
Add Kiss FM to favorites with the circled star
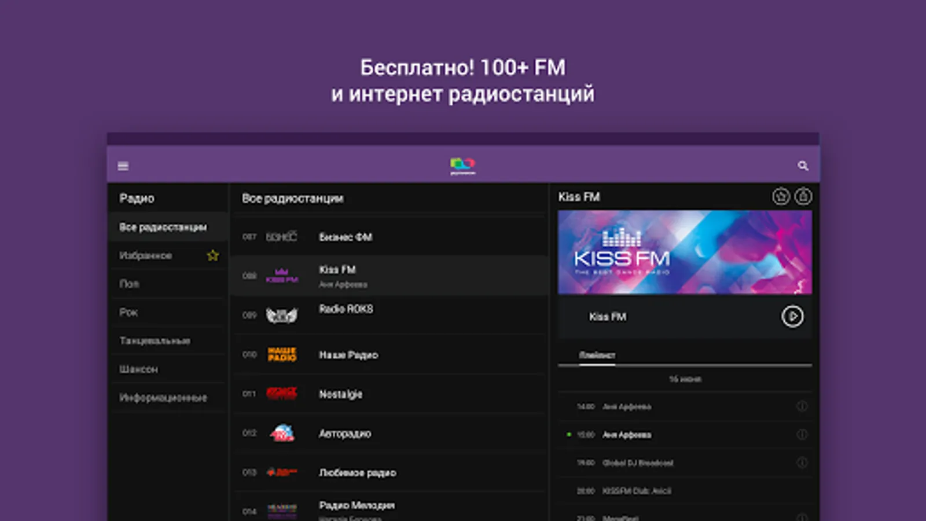tap(781, 197)
